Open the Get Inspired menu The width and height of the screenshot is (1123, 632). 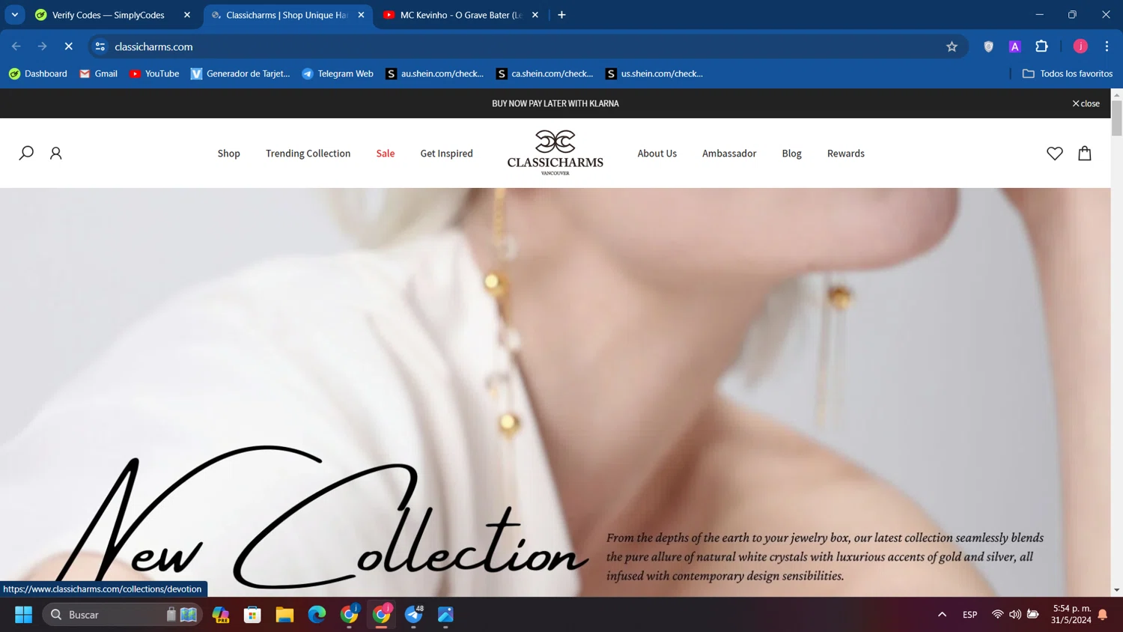pyautogui.click(x=446, y=154)
